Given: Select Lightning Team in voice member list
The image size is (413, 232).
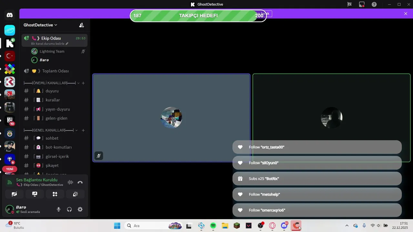Looking at the screenshot, I should (x=59, y=51).
